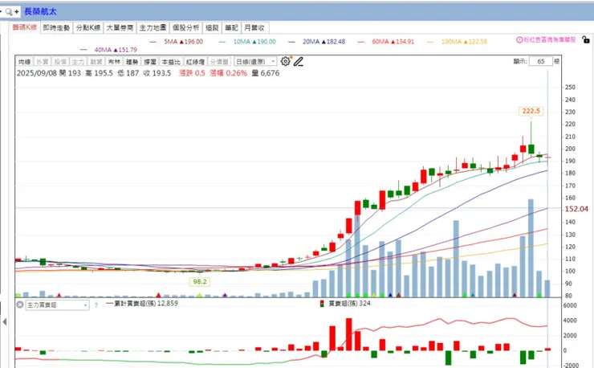This screenshot has height=368, width=594.
Task: Toggle 融資 overlay button
Action: click(96, 61)
